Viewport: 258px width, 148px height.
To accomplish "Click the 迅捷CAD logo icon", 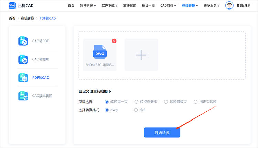I will point(12,5).
